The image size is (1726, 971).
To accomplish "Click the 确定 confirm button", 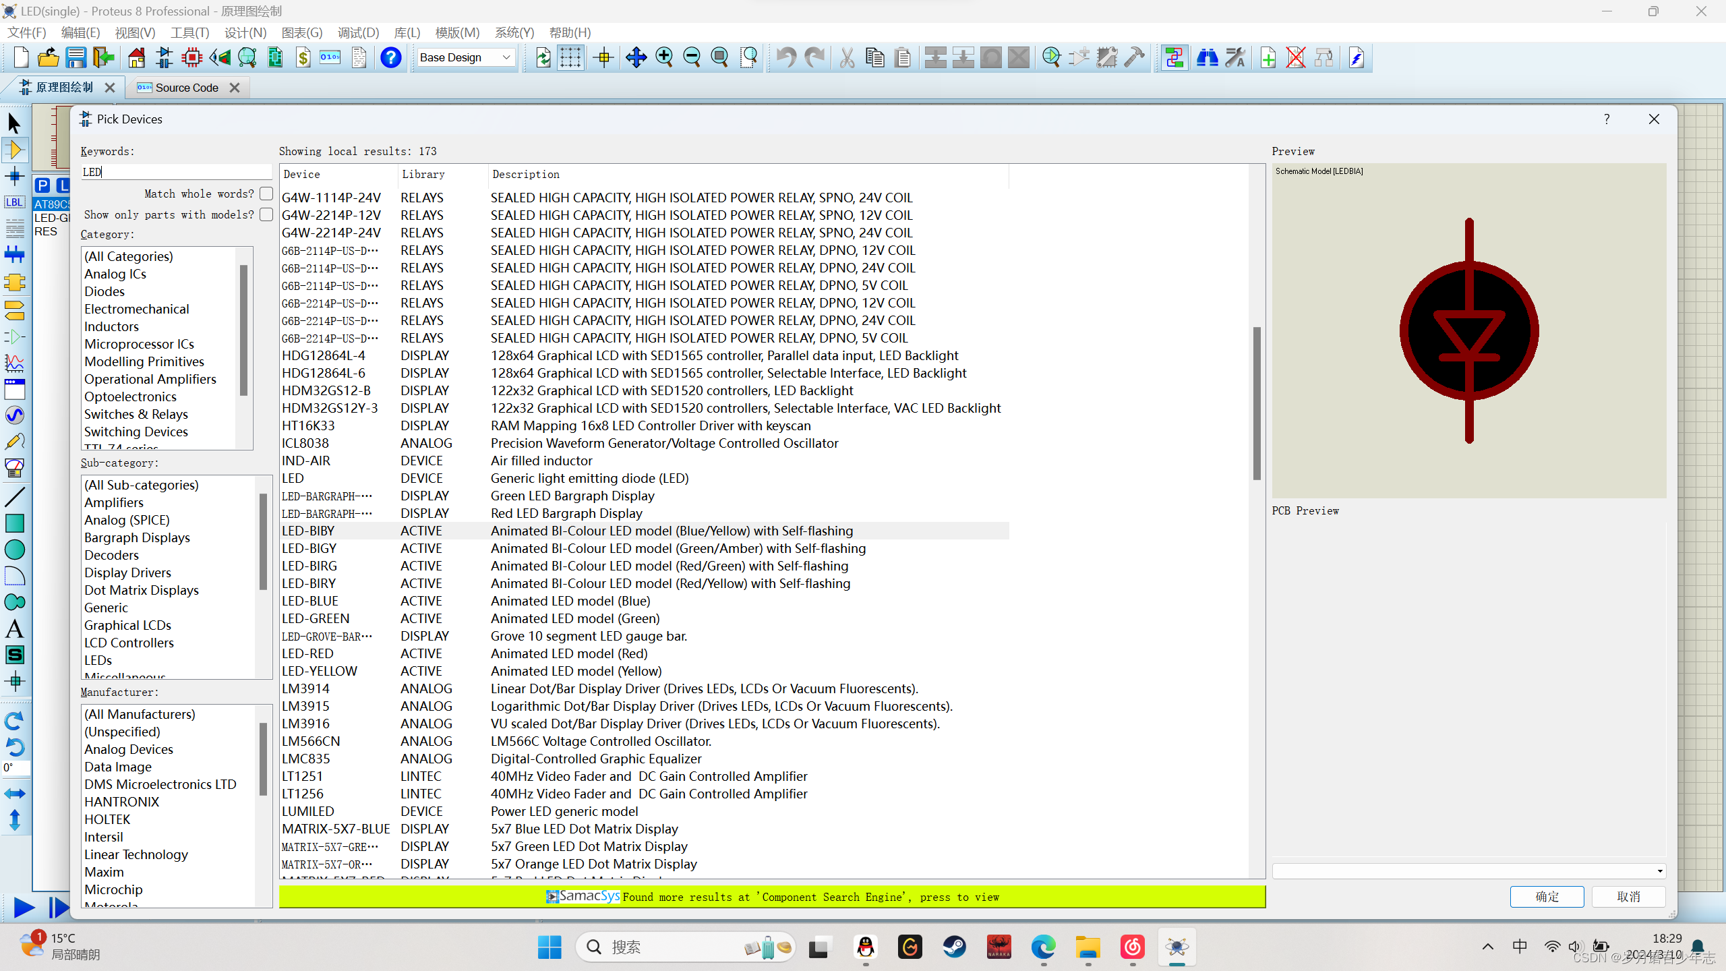I will point(1547,897).
